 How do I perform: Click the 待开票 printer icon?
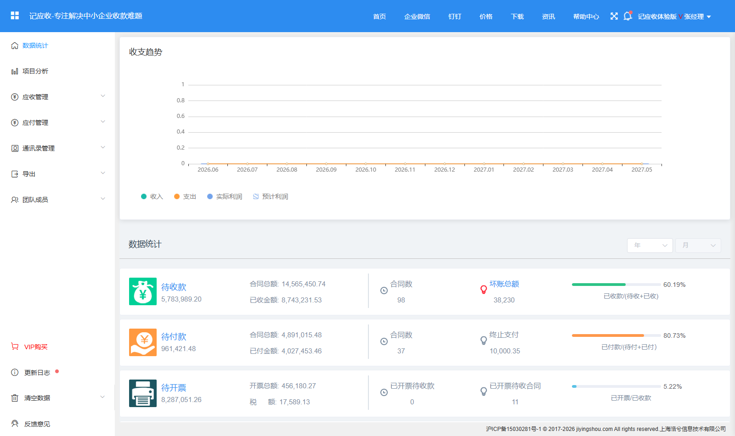(x=143, y=393)
